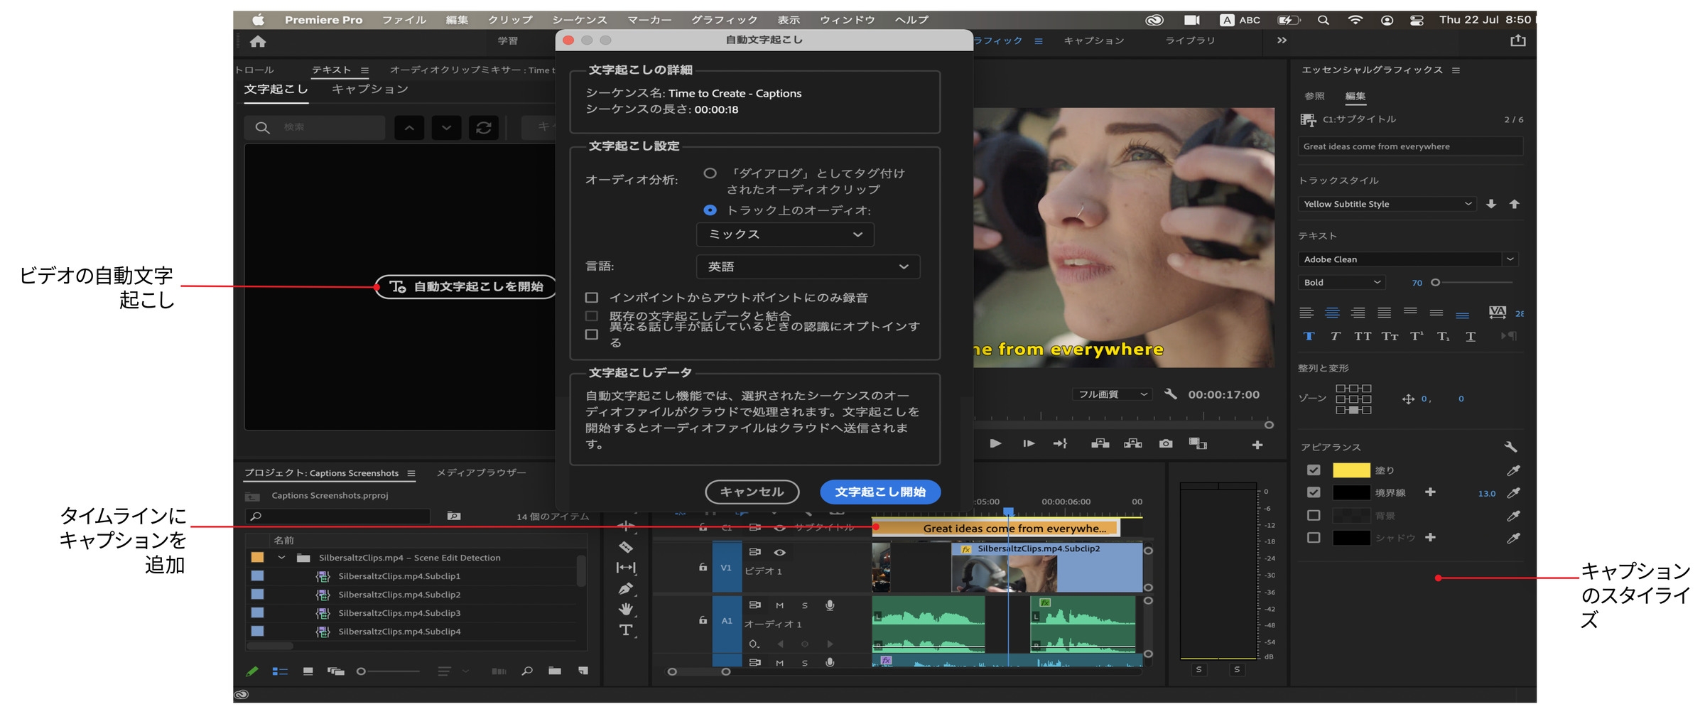Select the Razor tool in the tools panel
The image size is (1705, 719).
click(626, 547)
